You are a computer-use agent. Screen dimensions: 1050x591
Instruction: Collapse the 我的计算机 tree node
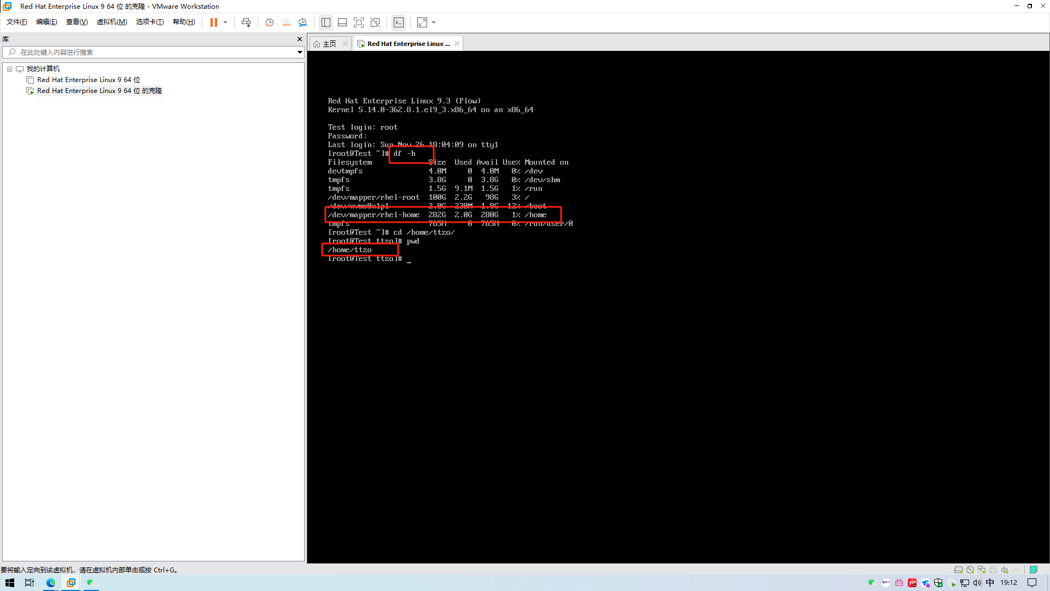[9, 69]
